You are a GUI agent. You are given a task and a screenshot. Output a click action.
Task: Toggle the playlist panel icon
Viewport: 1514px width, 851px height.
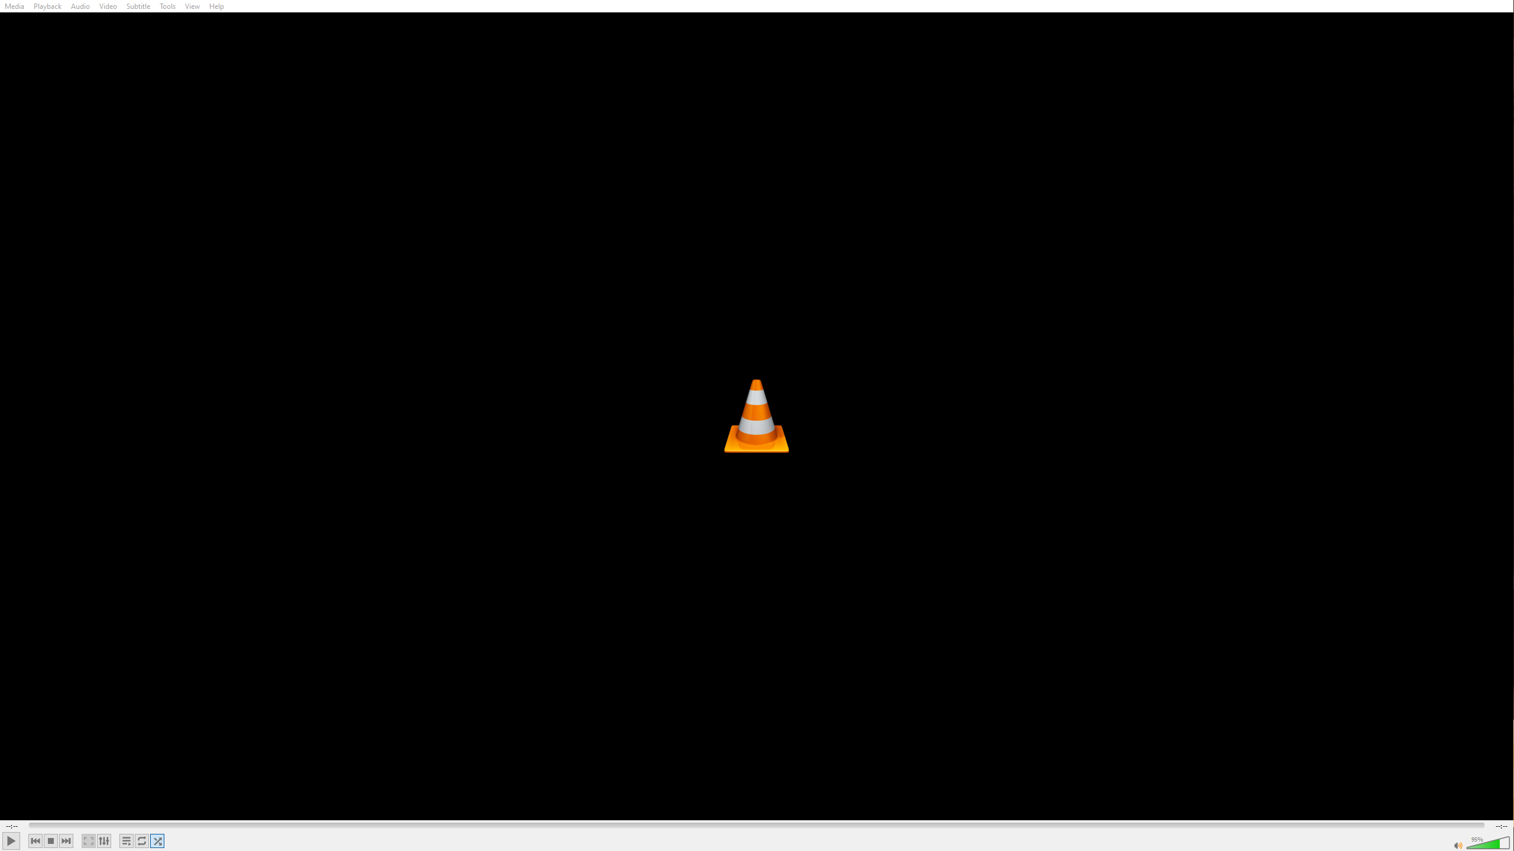coord(126,840)
